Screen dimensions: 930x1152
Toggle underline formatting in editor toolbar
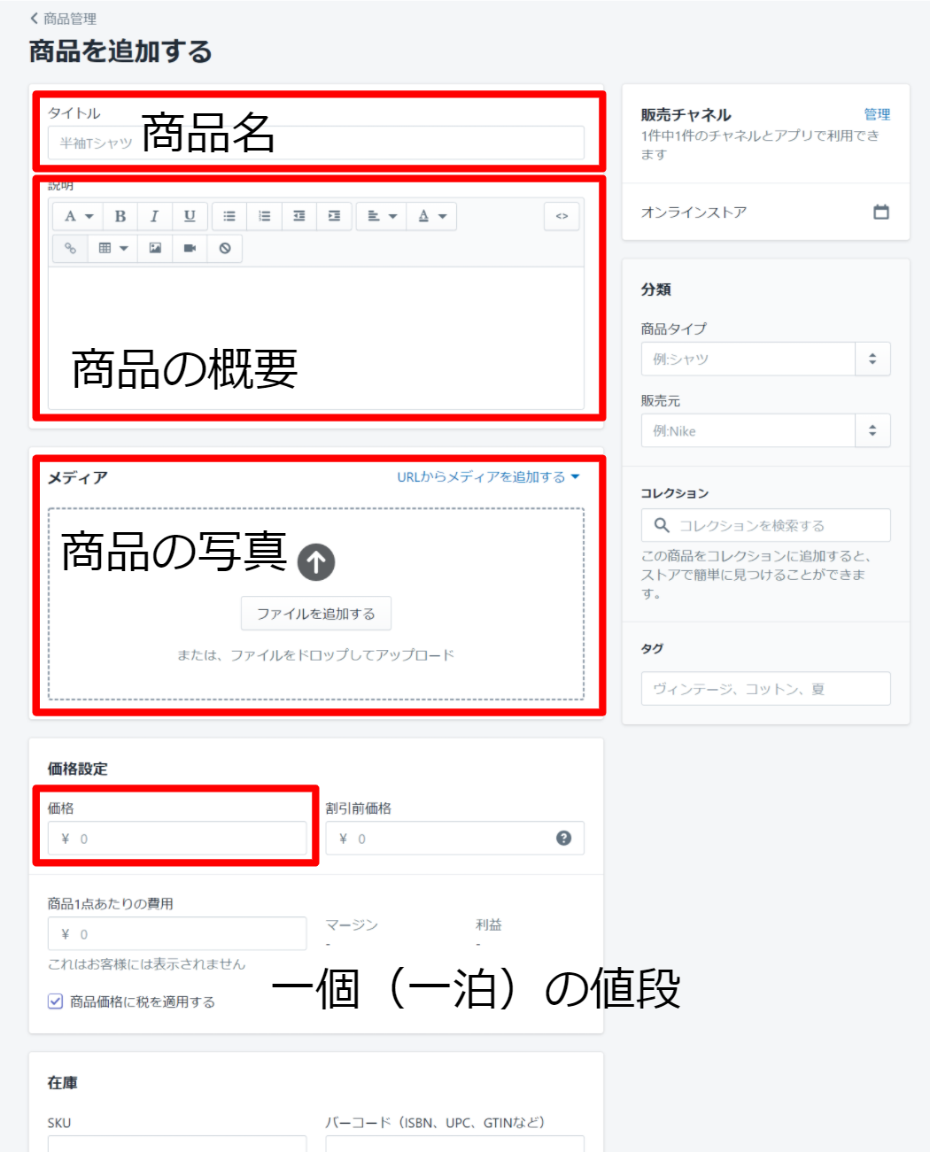[190, 216]
